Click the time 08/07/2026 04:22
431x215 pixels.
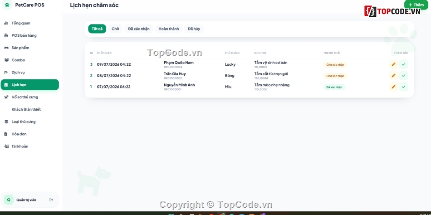(x=114, y=76)
